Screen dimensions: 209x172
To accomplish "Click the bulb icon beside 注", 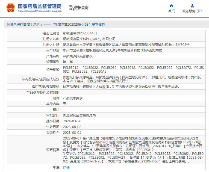I will click(x=54, y=167).
